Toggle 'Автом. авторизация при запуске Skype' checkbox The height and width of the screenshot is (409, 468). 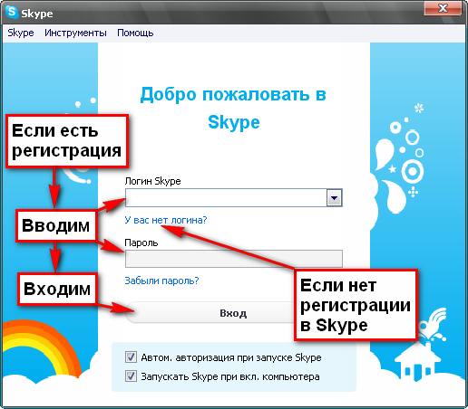(x=131, y=357)
